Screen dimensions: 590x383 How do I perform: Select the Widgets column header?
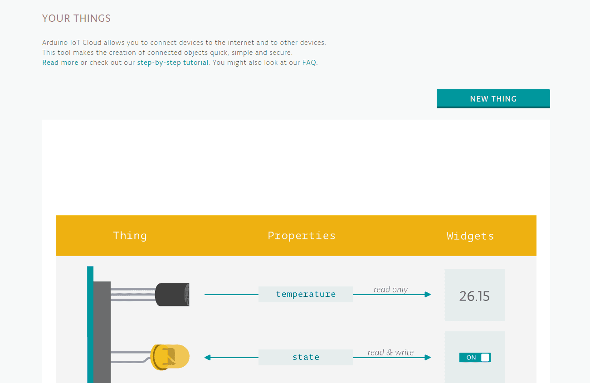[x=470, y=236]
